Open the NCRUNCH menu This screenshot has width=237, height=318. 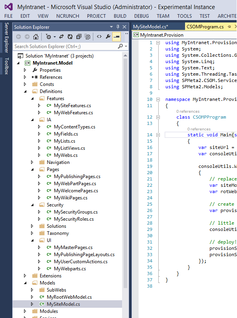68,16
